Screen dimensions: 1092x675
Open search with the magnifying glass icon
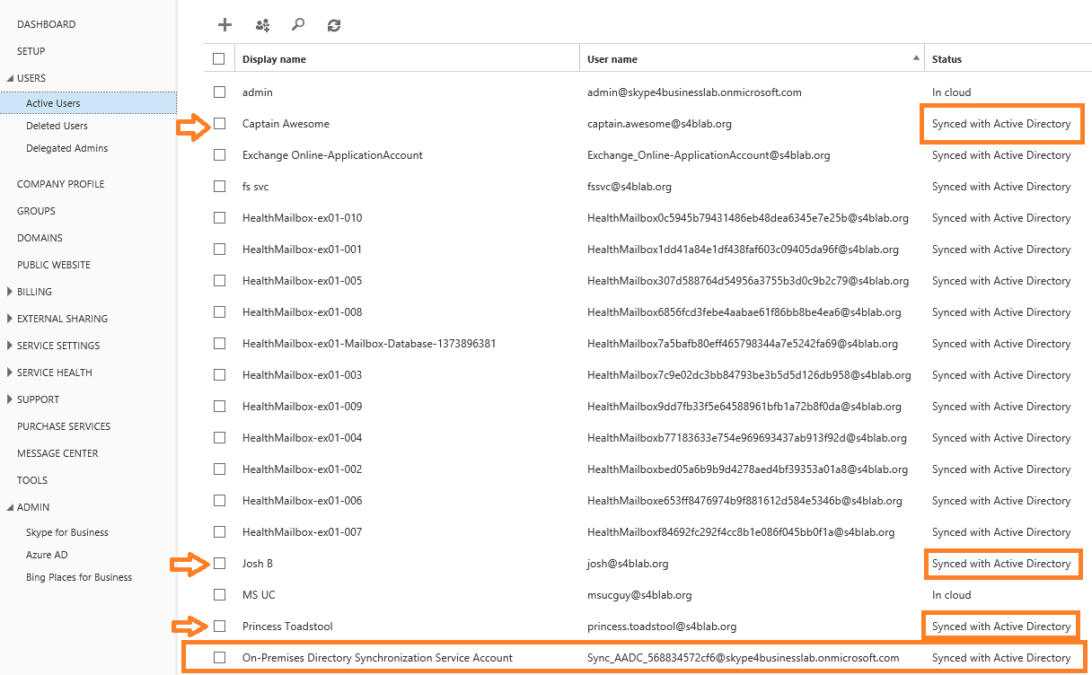[297, 24]
